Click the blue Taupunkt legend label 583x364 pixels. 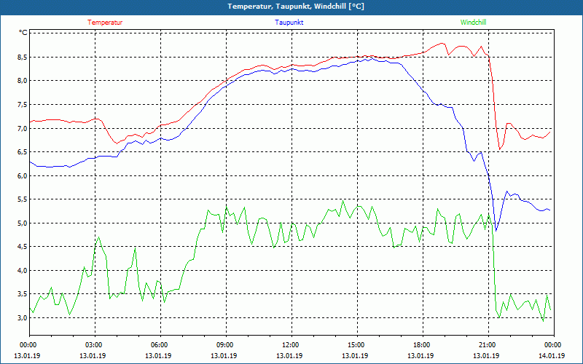click(289, 23)
